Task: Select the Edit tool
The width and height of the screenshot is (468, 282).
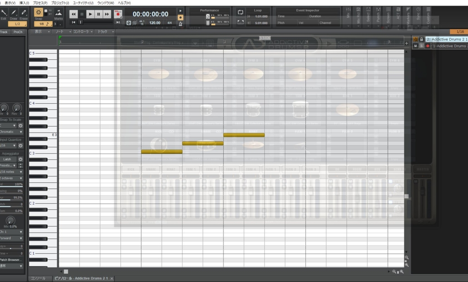Action: pos(4,12)
